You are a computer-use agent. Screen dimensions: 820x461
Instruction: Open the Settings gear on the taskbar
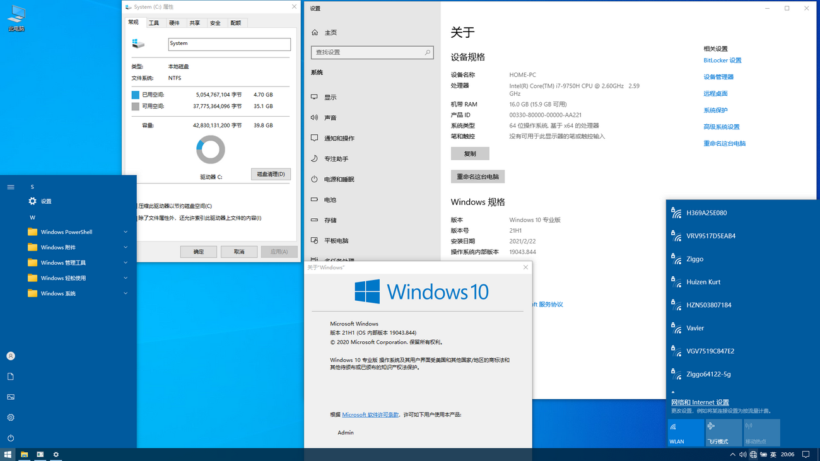coord(56,454)
